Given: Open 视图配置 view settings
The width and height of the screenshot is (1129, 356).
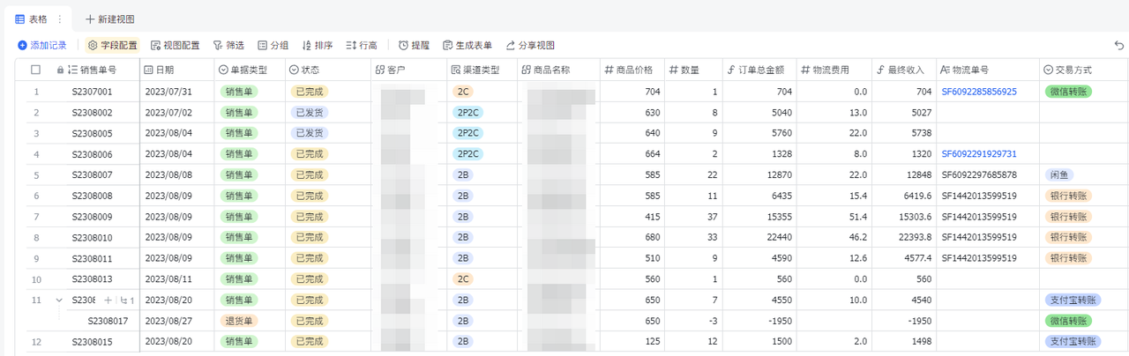Looking at the screenshot, I should [175, 45].
